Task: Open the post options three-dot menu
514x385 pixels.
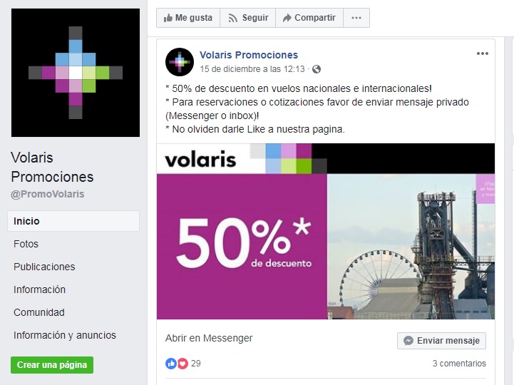Action: point(483,53)
